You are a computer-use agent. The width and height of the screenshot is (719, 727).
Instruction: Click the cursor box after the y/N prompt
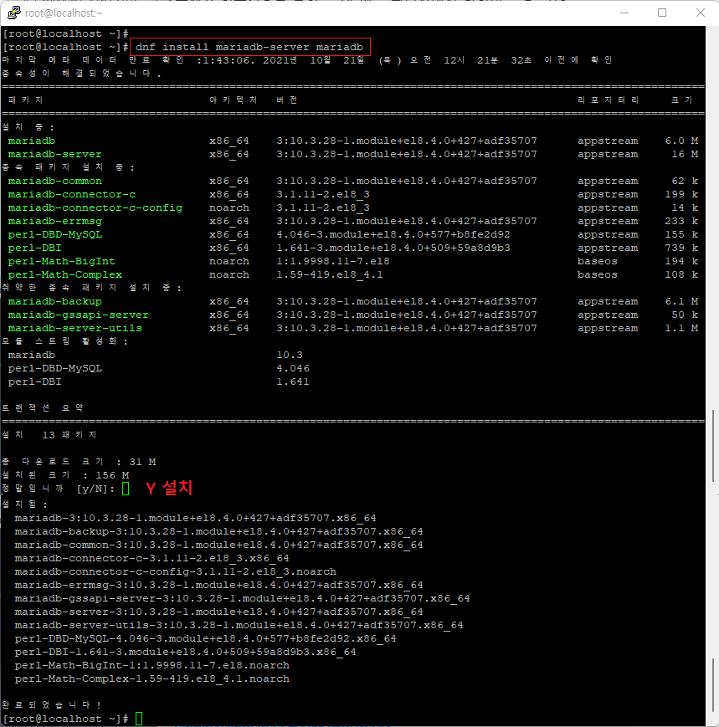coord(126,489)
